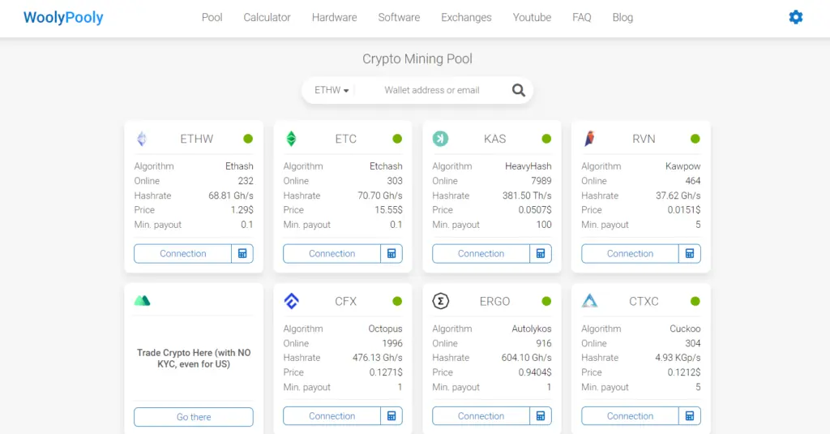Click the Kawpow algorithm value

682,165
